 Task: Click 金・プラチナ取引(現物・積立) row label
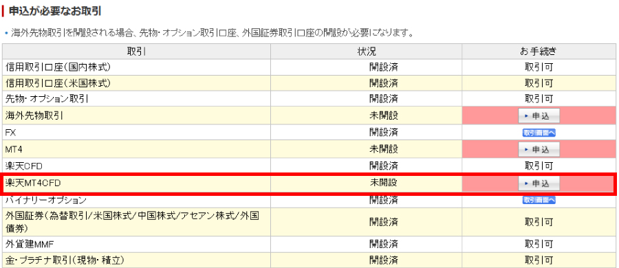tap(65, 260)
